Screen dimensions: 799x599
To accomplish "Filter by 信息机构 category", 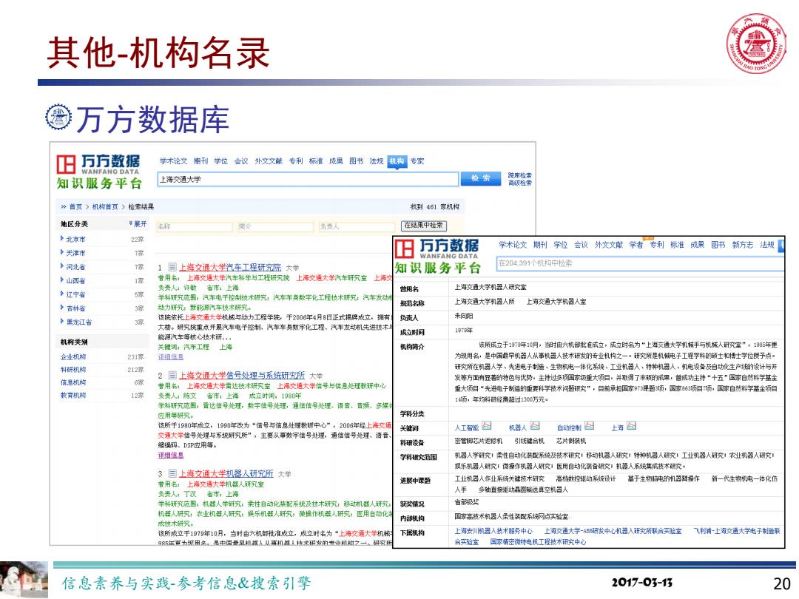I will point(73,382).
